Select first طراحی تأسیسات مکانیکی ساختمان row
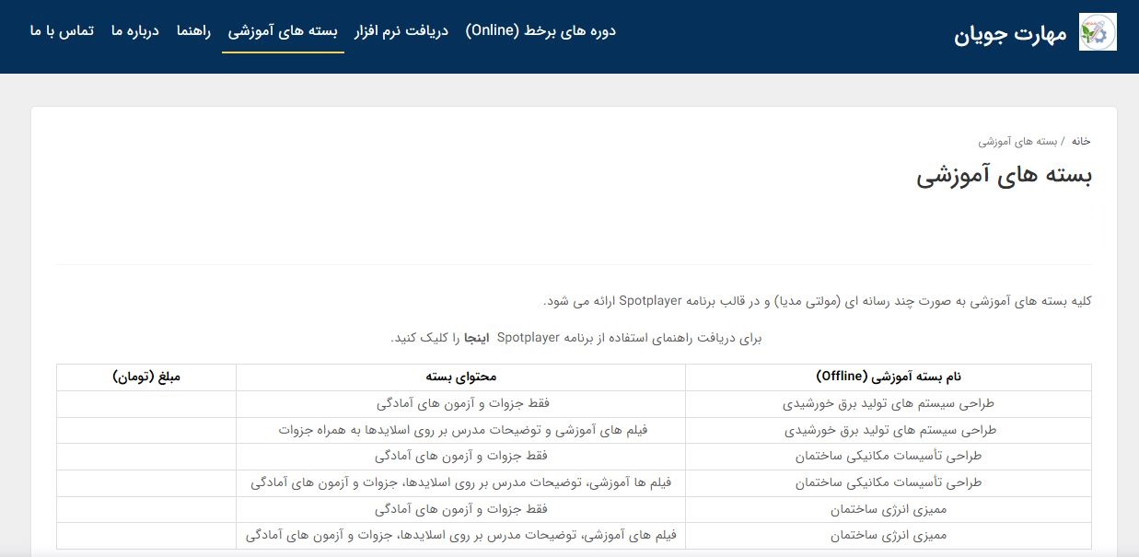The height and width of the screenshot is (557, 1139). [x=575, y=457]
